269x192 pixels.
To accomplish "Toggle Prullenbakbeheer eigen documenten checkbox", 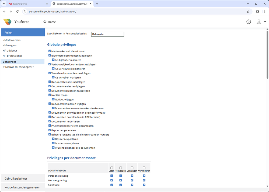I will (x=50, y=125).
